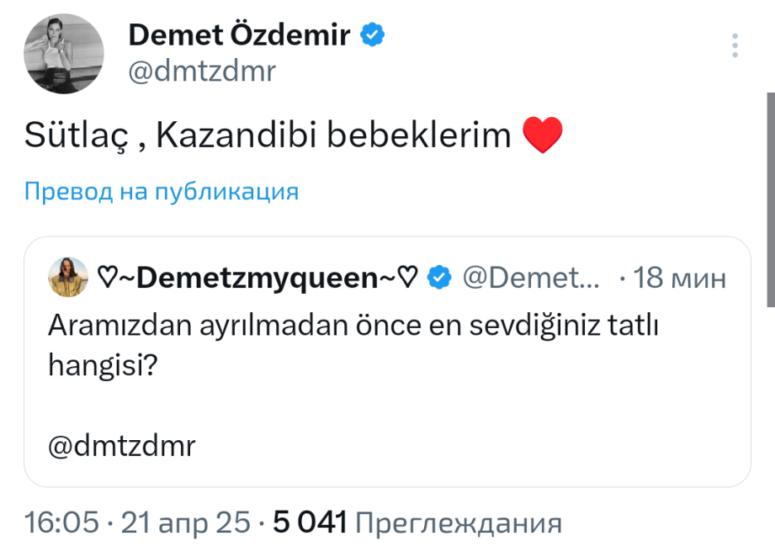Open the 5 041 Прегледания views count
The height and width of the screenshot is (552, 775).
(x=417, y=523)
